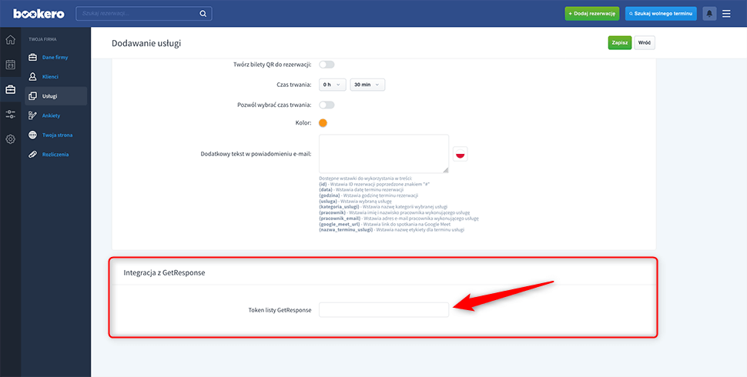This screenshot has height=377, width=747.
Task: Click the Token listy GetResponse field
Action: [x=384, y=310]
